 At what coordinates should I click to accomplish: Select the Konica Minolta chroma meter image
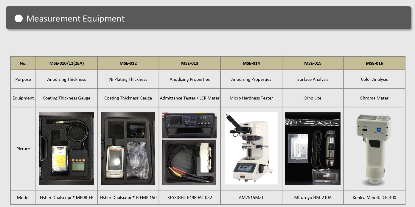[x=374, y=149]
